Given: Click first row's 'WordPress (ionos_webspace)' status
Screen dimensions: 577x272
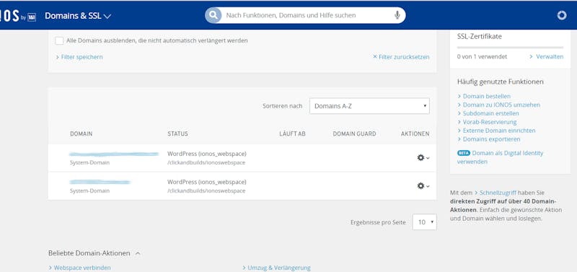Looking at the screenshot, I should (x=207, y=154).
